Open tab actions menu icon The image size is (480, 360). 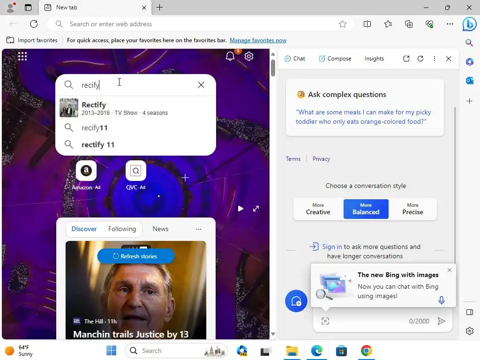pyautogui.click(x=28, y=7)
